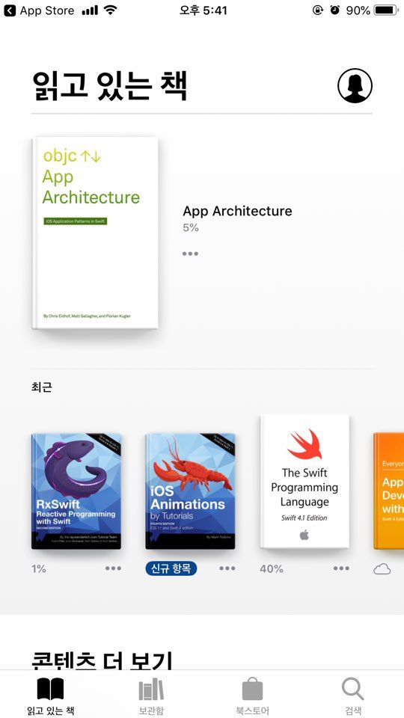Tap the App Store back arrow
404x718 pixels.
(x=10, y=10)
